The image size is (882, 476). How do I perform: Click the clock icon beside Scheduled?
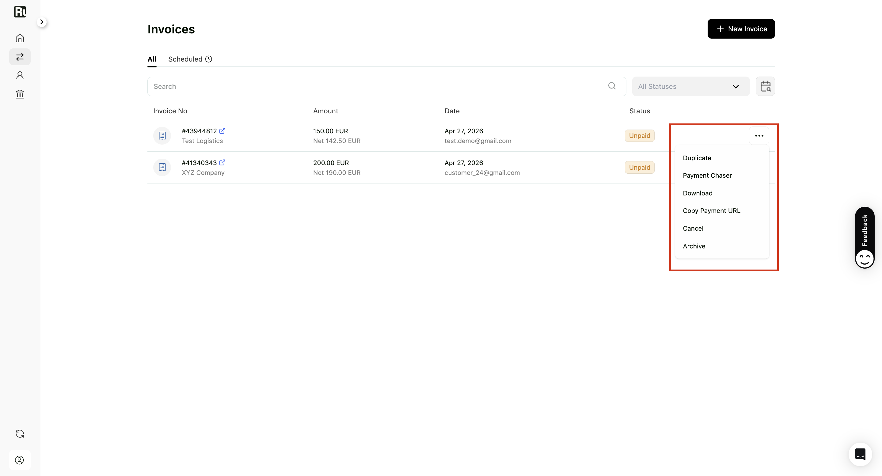tap(208, 59)
